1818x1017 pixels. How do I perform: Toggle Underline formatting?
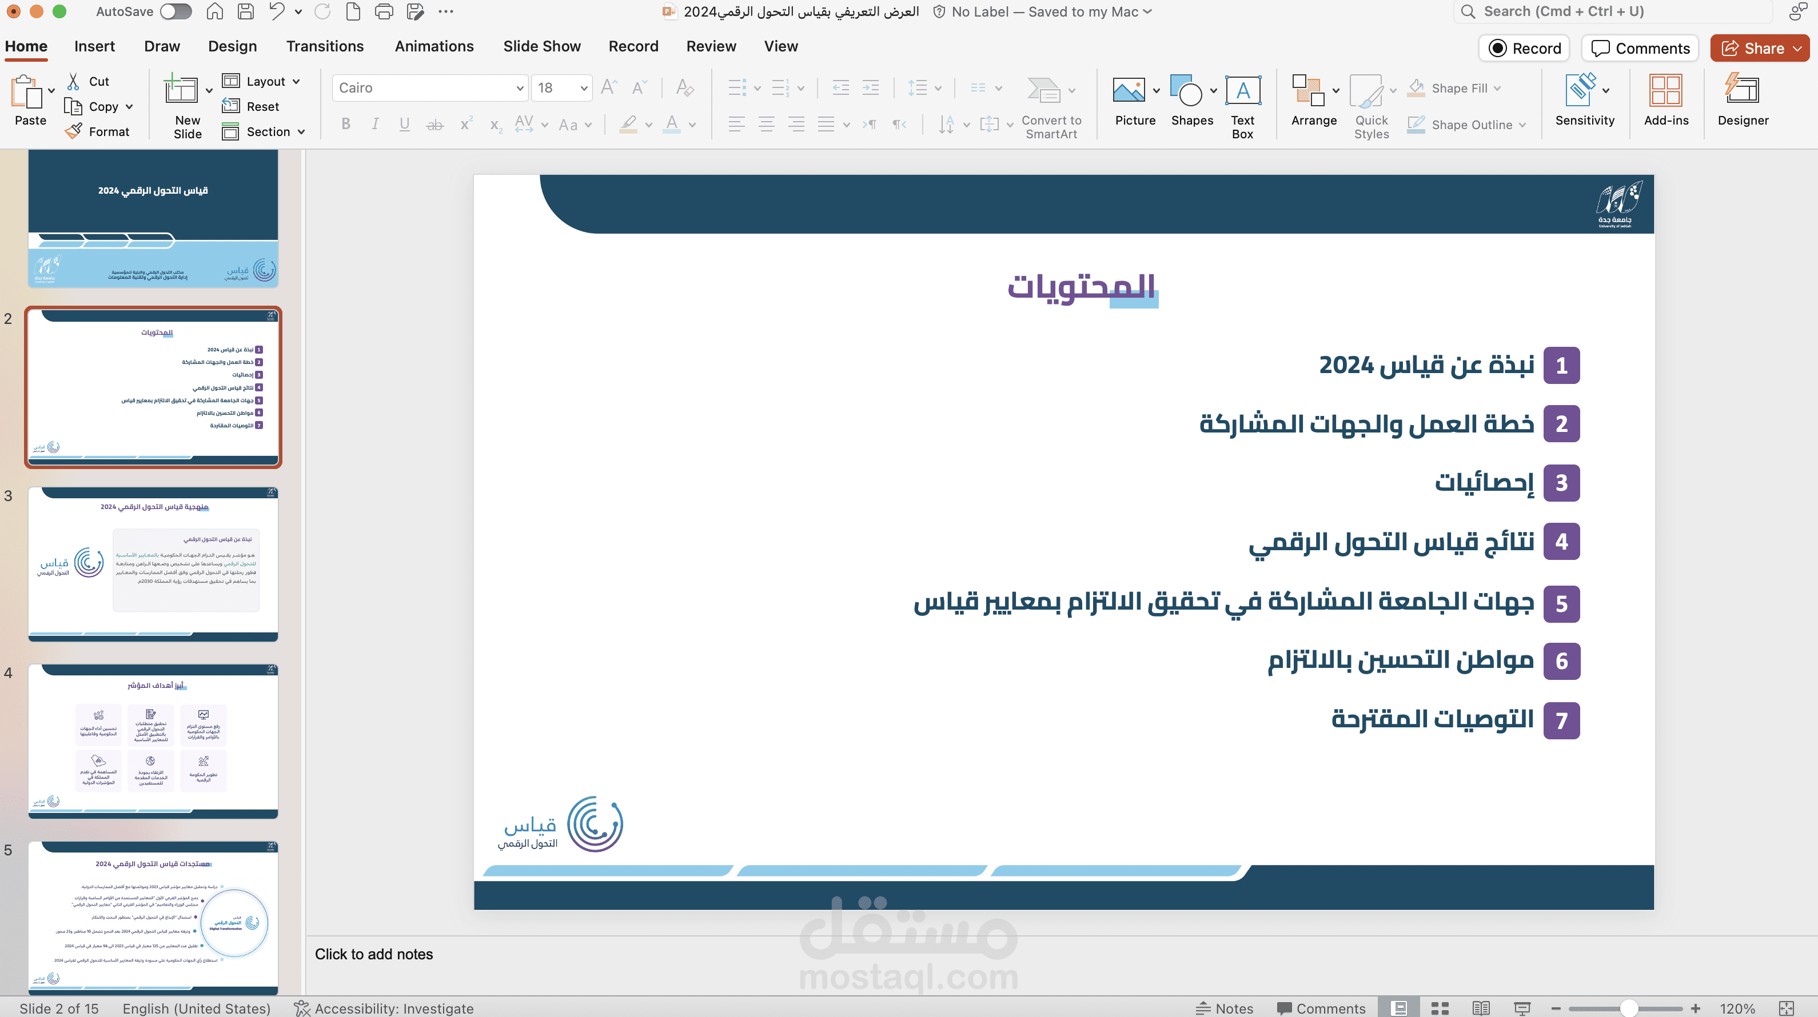click(404, 125)
